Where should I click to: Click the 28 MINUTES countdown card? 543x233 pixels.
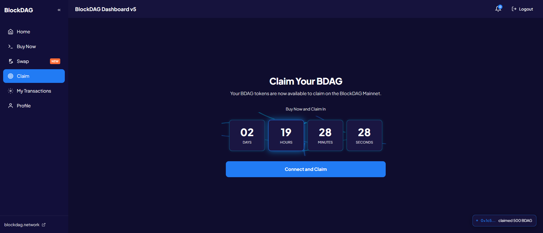(x=325, y=135)
